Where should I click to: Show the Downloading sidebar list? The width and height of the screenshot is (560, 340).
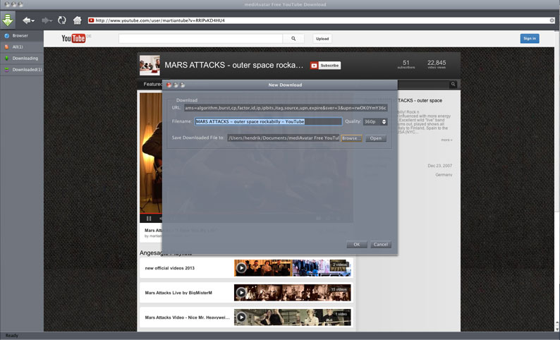coord(25,58)
